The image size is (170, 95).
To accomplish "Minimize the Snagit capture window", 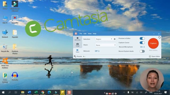I will point(154,34).
